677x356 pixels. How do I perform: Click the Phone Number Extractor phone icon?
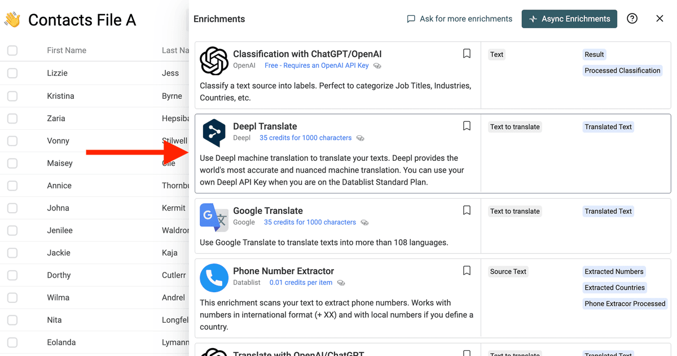coord(214,278)
